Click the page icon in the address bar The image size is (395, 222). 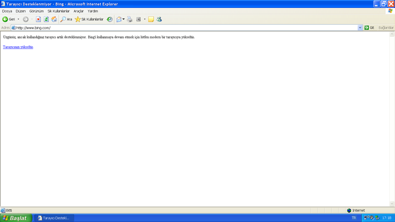point(13,28)
